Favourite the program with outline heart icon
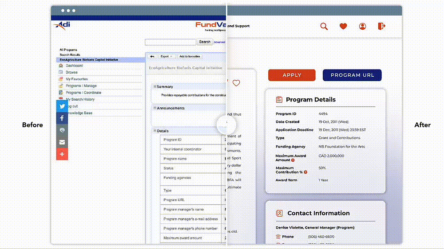 (236, 83)
